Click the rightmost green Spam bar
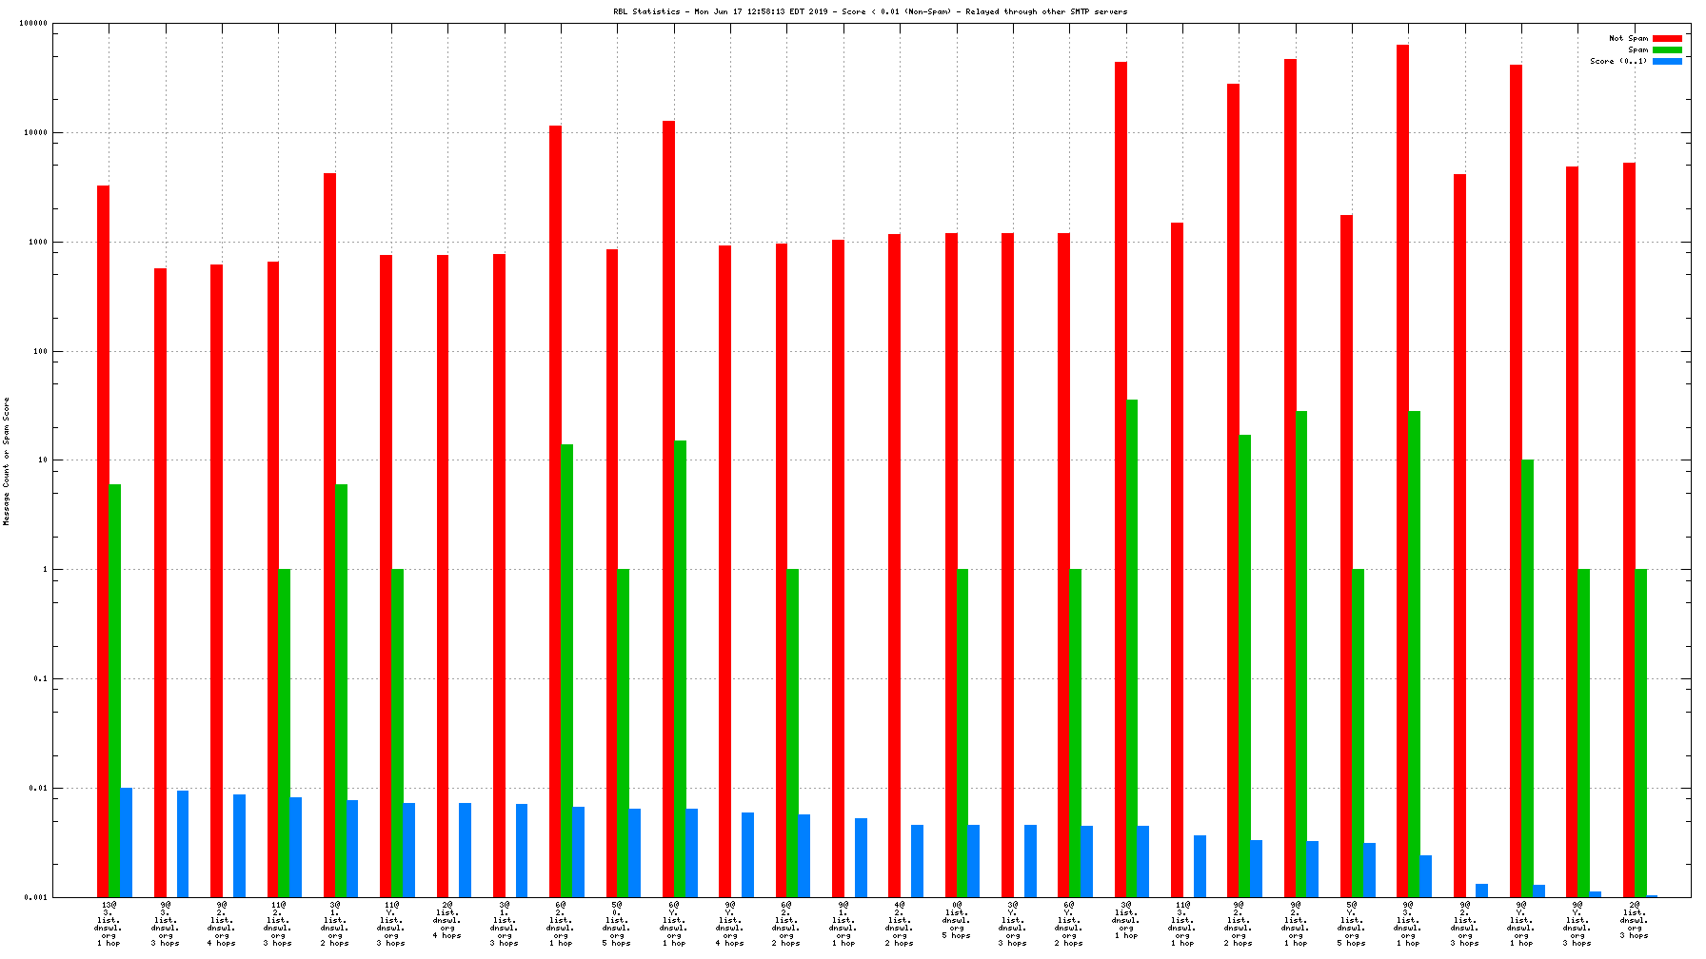This screenshot has width=1706, height=959. (x=1640, y=733)
